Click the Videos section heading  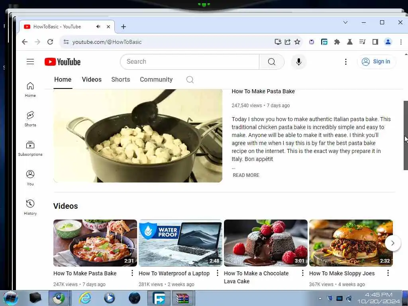[66, 206]
